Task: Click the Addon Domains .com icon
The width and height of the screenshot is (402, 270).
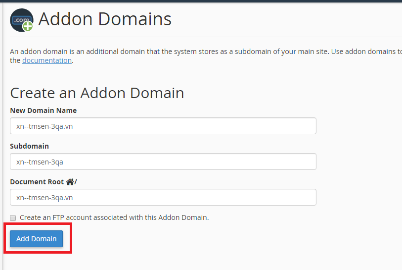Action: point(22,20)
